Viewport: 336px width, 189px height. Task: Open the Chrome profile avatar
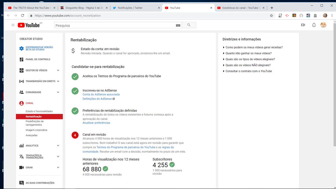pos(325,16)
